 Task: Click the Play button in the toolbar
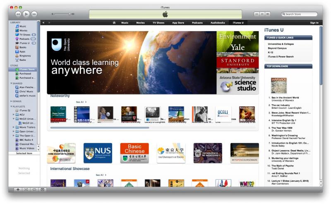[26, 14]
